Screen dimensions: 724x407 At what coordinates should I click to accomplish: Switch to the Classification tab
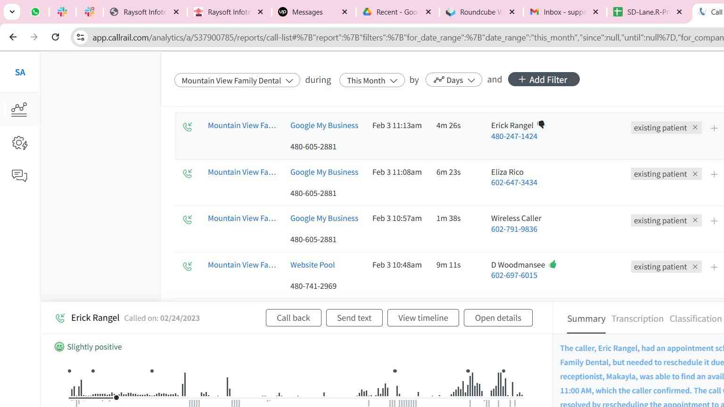point(695,319)
